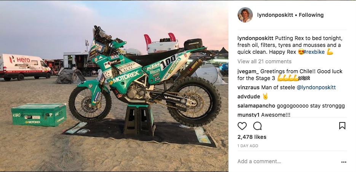This screenshot has width=356, height=172.
Task: View salamapancho commenter profile
Action: click(256, 106)
